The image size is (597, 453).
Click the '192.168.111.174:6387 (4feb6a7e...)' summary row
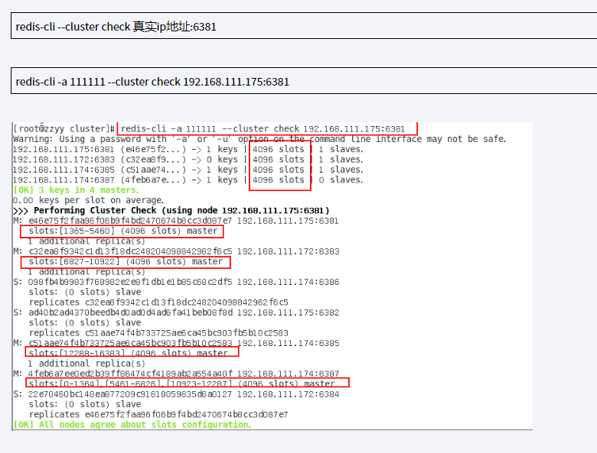tap(188, 180)
